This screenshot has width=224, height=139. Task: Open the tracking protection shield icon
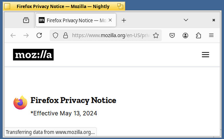tap(56, 35)
